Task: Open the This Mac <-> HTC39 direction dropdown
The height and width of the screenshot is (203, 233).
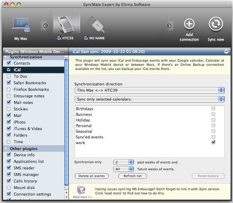Action: (150, 90)
